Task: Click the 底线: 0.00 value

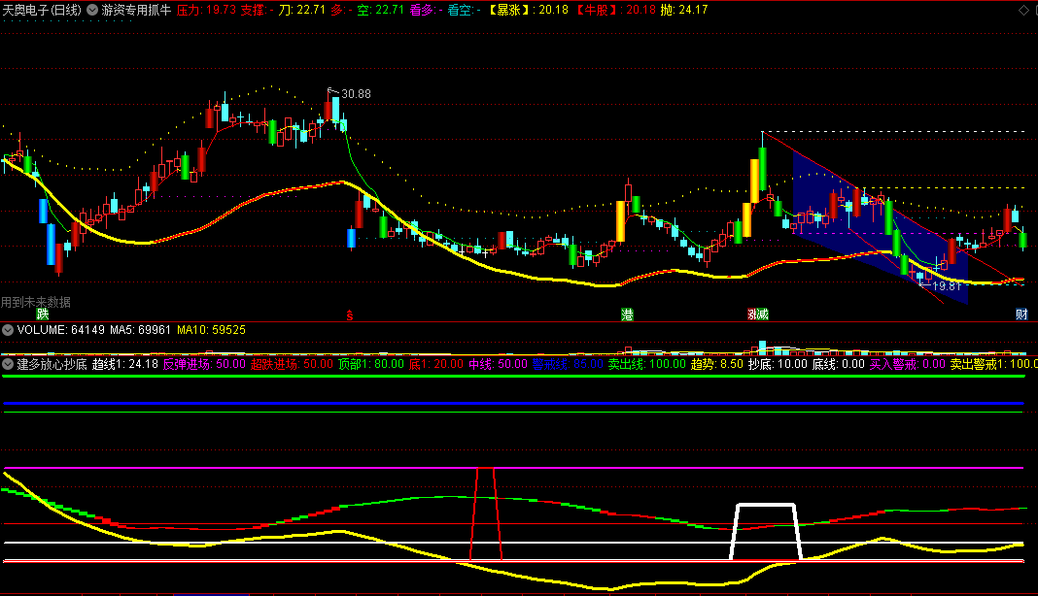Action: click(x=839, y=364)
